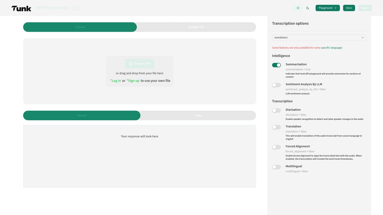Click the "diarization = false" text

(x=296, y=115)
